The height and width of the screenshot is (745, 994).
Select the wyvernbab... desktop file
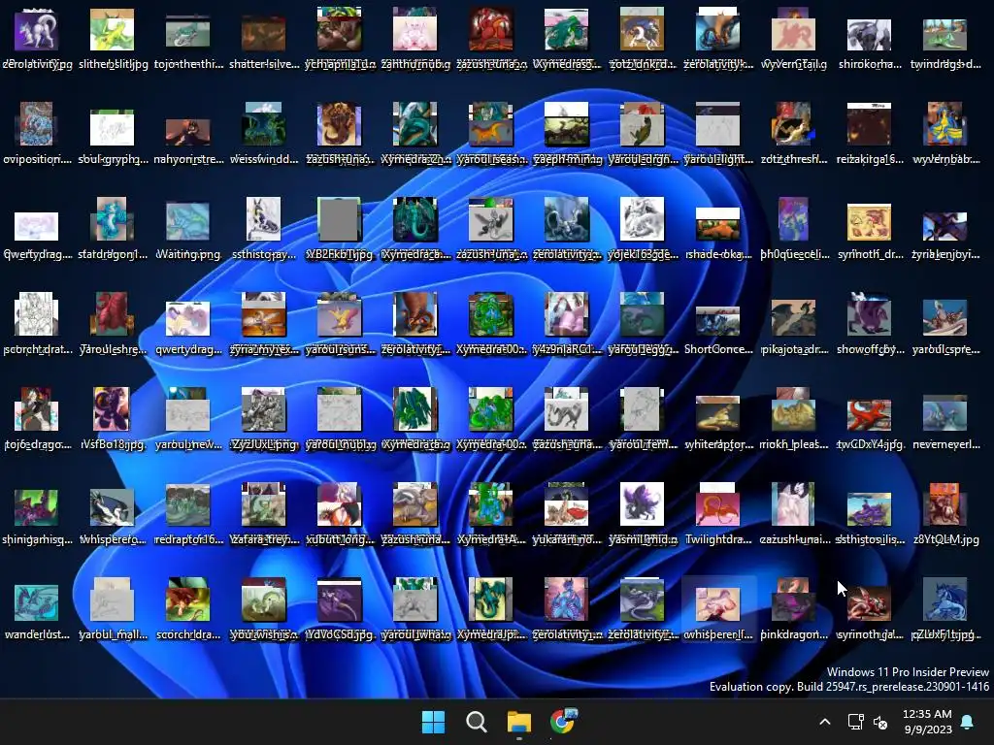pyautogui.click(x=945, y=134)
